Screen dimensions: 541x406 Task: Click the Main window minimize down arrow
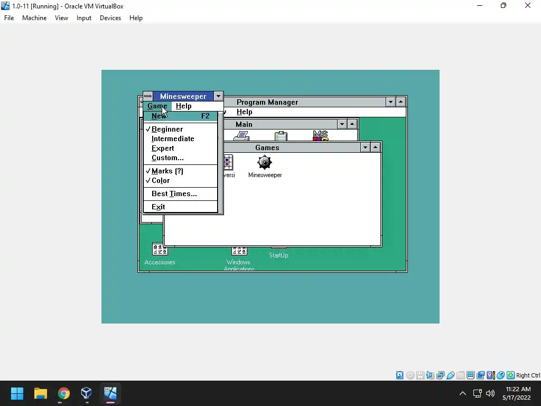(342, 124)
